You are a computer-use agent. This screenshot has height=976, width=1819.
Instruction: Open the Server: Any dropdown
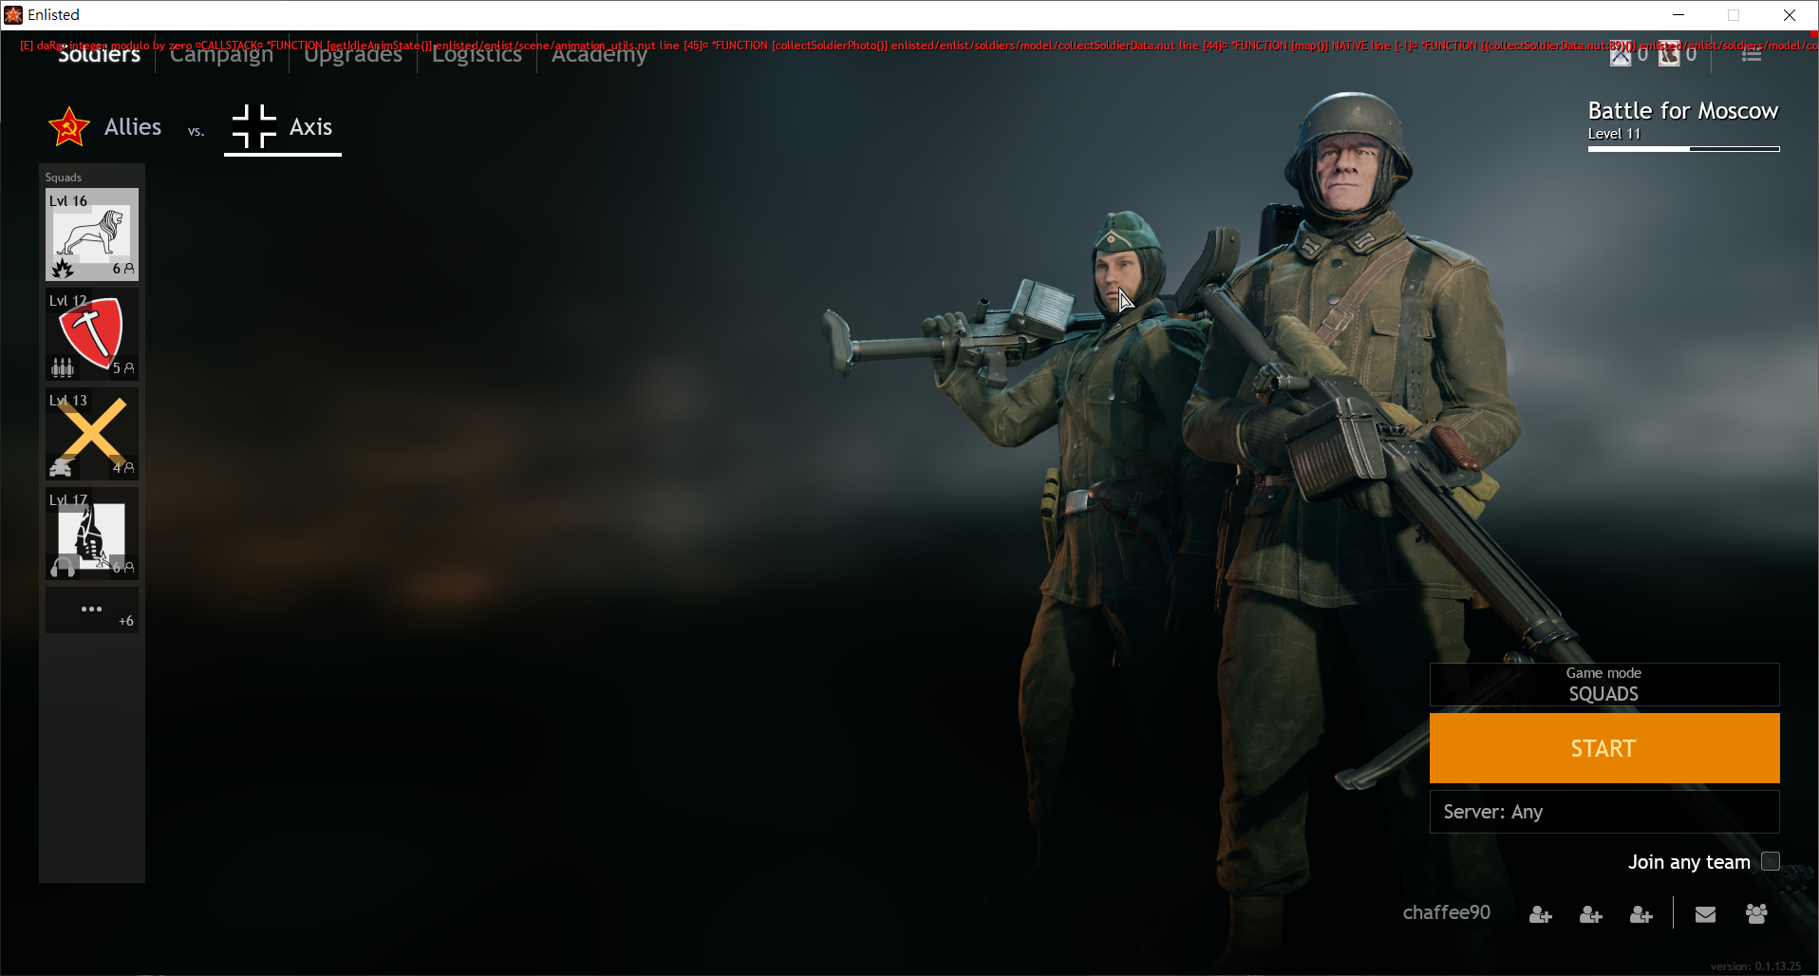[x=1603, y=812]
